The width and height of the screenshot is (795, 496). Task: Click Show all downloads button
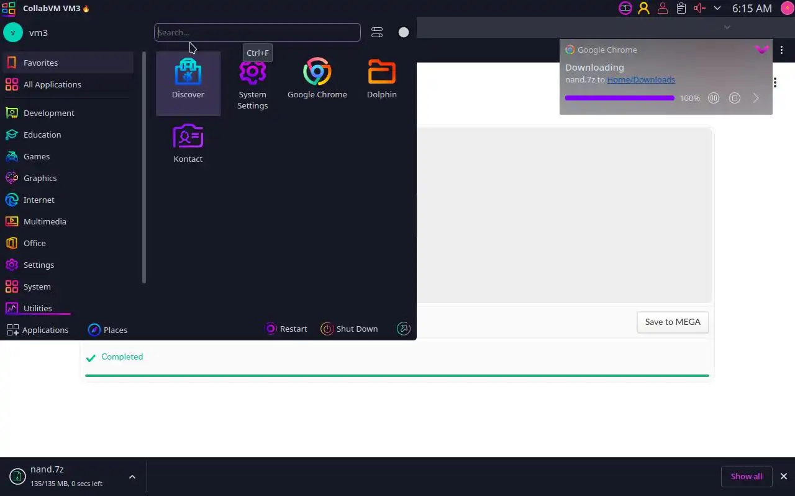pos(747,476)
